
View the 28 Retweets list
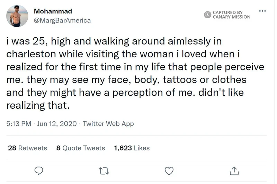[27, 148]
